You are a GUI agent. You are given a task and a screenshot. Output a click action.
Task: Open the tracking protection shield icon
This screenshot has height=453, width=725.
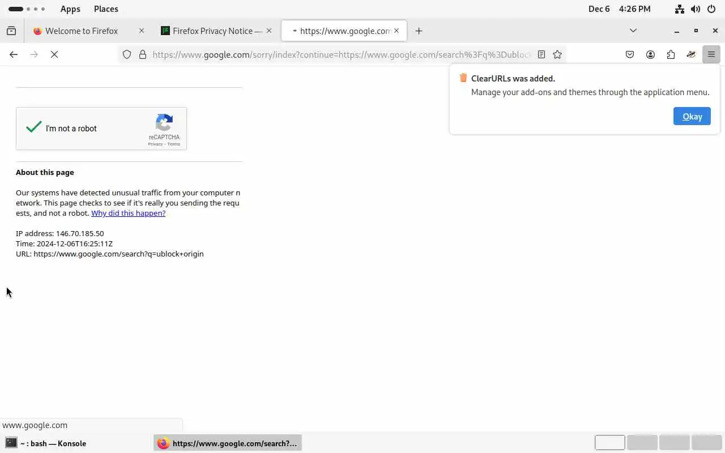pyautogui.click(x=127, y=54)
